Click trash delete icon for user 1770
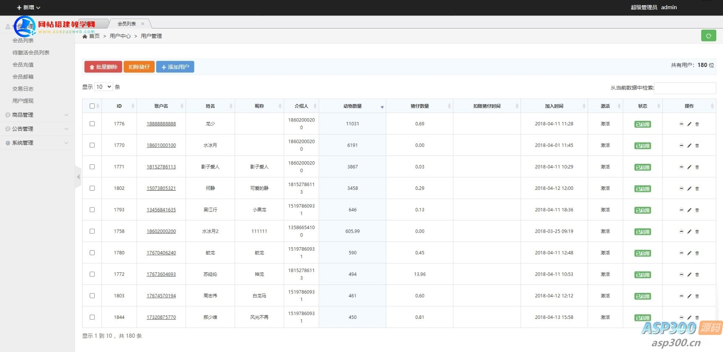723x352 pixels. click(x=697, y=145)
